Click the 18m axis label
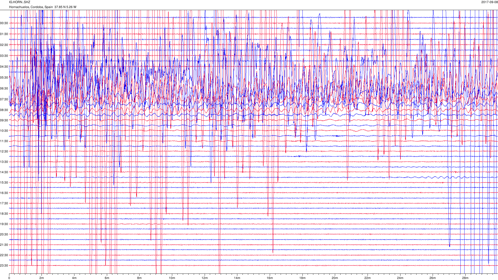This screenshot has height=280, width=498. coord(302,278)
